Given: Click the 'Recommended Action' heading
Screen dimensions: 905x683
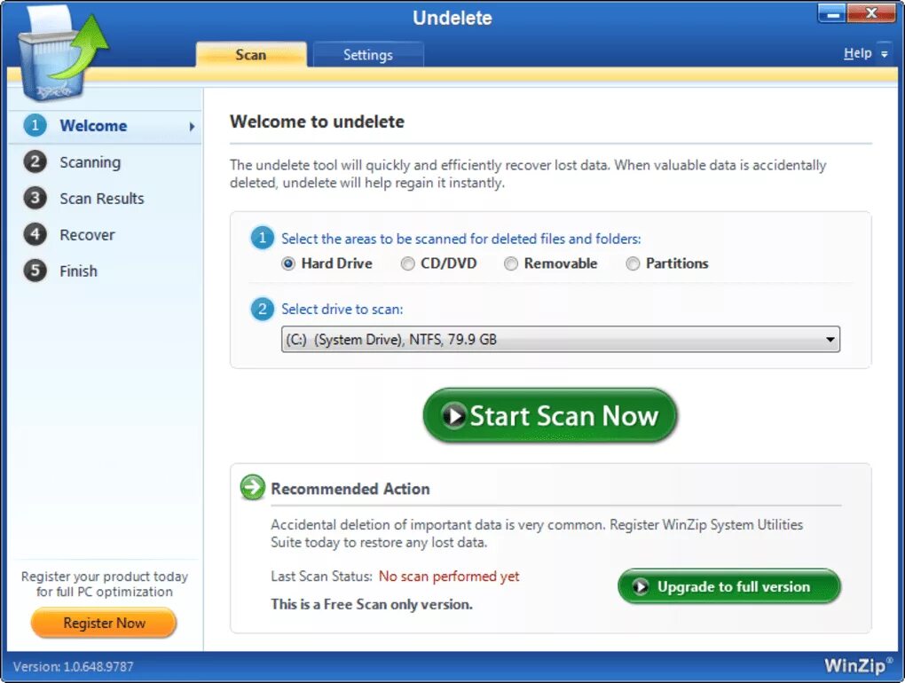Looking at the screenshot, I should (x=350, y=489).
